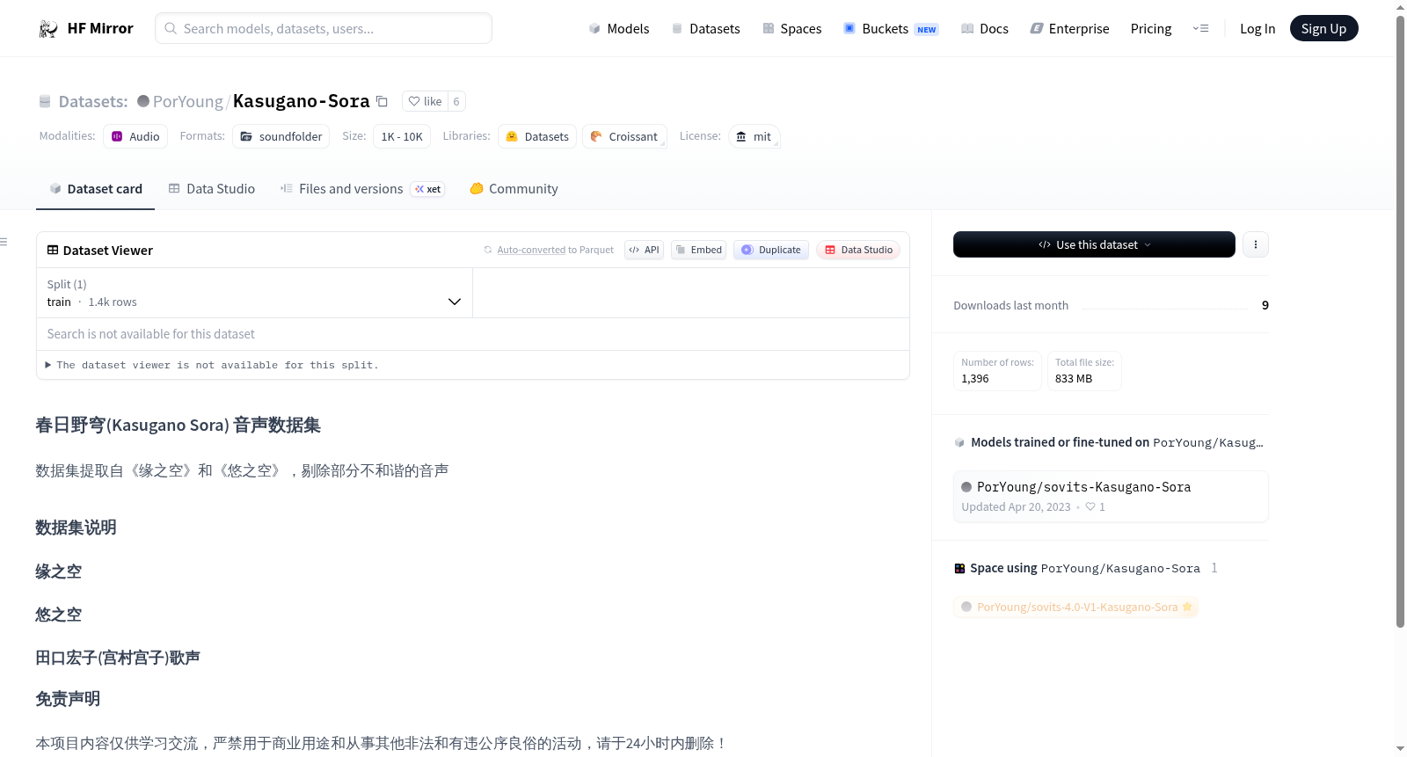
Task: Click the 春日野穹(Kasugano Sora) 音声数据集 heading
Action: (x=178, y=426)
